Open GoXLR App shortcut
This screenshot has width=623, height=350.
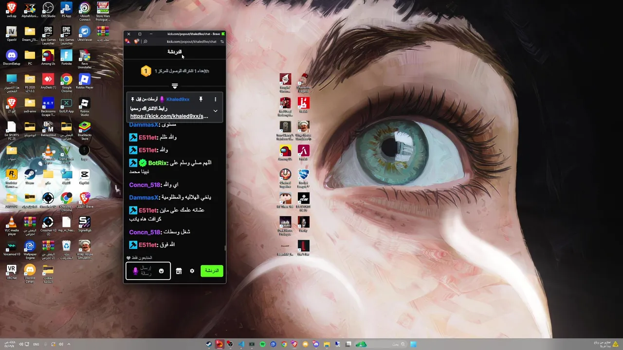[66, 105]
